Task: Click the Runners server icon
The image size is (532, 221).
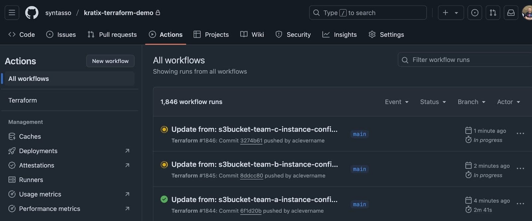Action: click(x=12, y=180)
